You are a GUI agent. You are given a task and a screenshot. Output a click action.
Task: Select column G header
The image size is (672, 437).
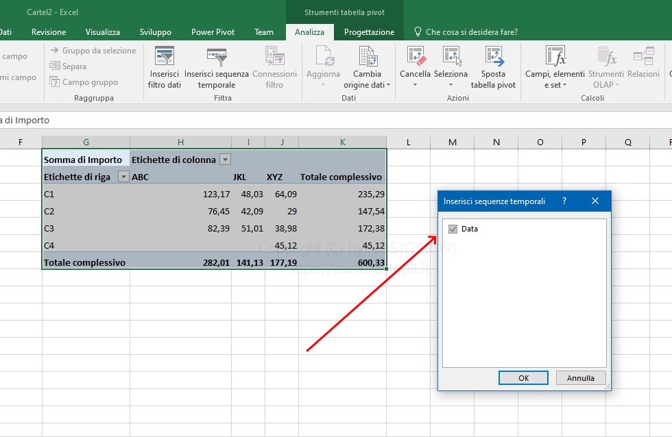[86, 142]
